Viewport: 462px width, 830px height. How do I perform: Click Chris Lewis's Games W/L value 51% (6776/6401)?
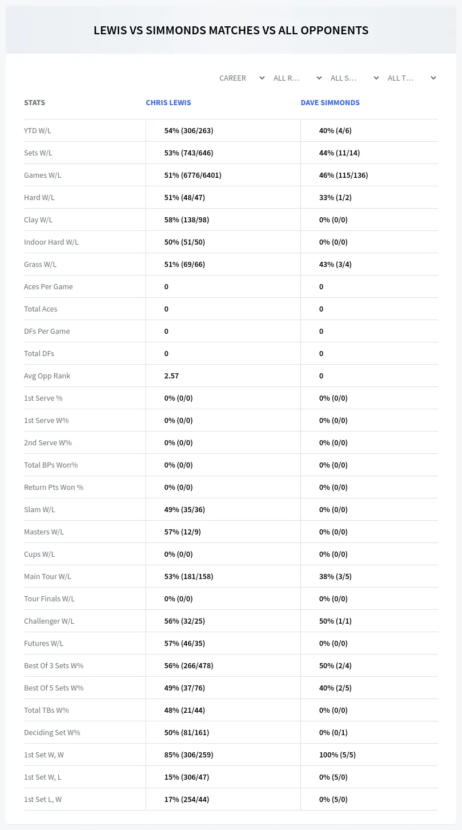[x=193, y=175]
